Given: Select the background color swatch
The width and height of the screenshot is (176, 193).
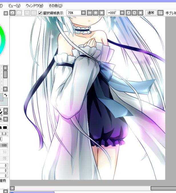Looking at the screenshot, I should [5, 102].
